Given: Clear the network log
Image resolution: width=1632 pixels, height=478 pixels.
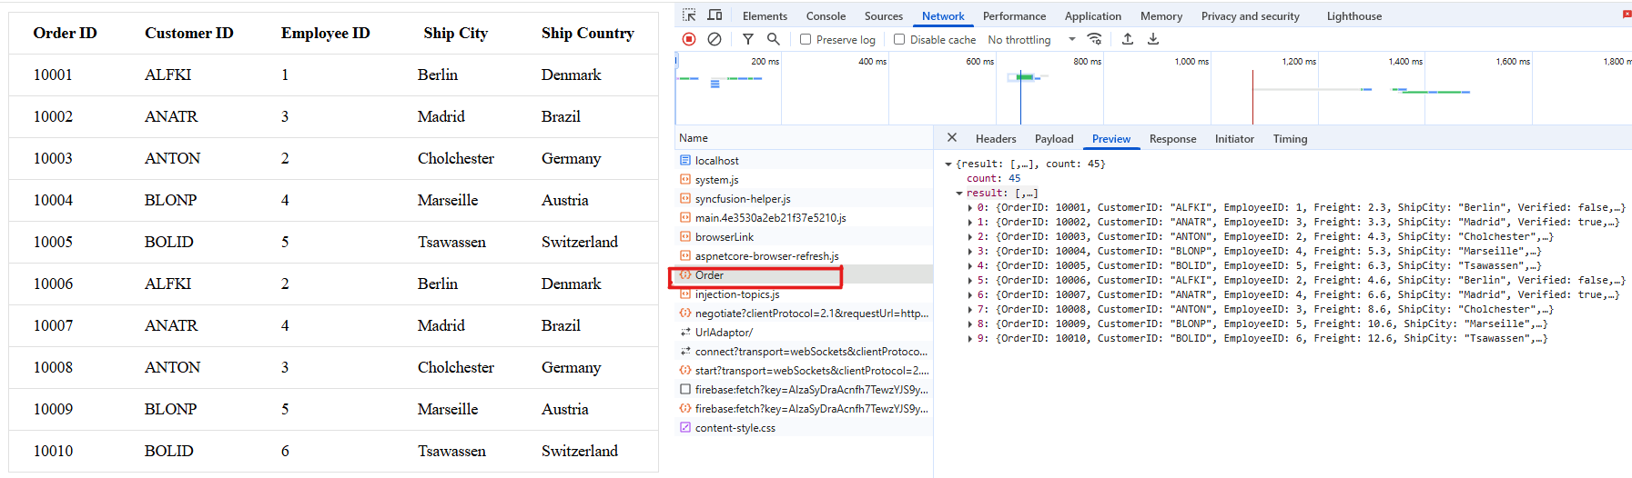Looking at the screenshot, I should tap(715, 39).
